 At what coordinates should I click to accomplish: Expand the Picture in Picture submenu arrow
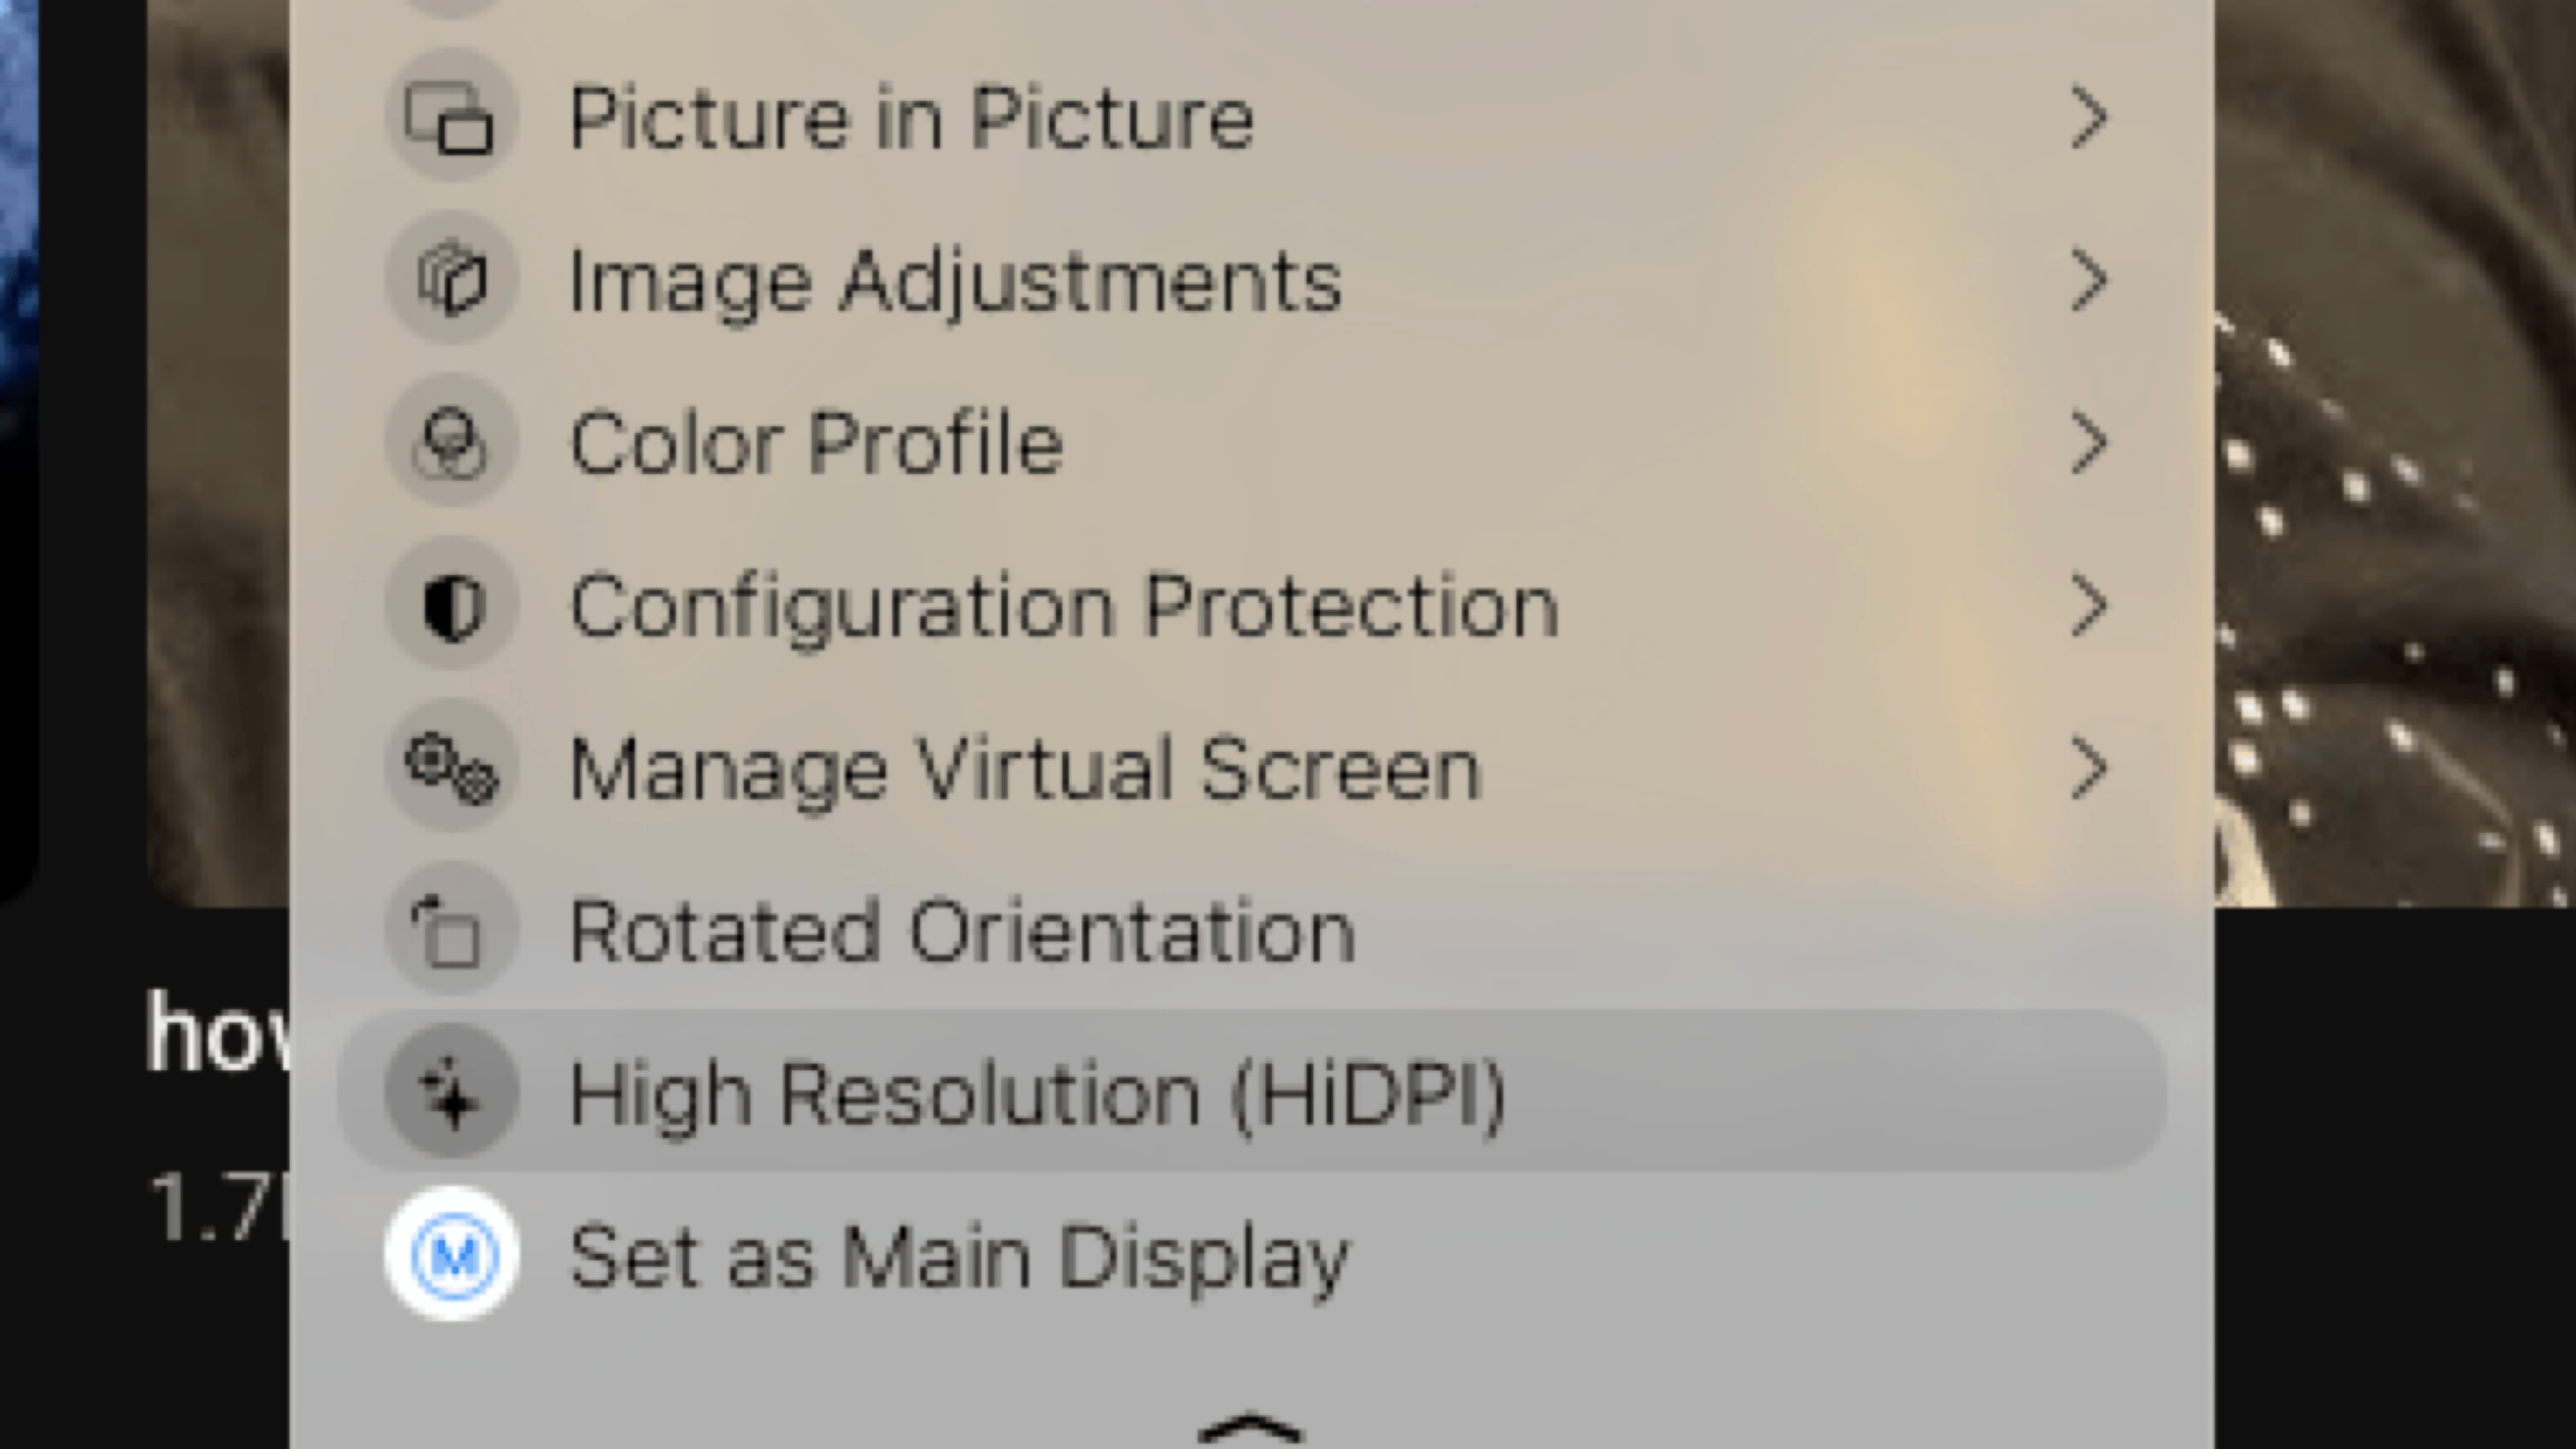click(2088, 118)
